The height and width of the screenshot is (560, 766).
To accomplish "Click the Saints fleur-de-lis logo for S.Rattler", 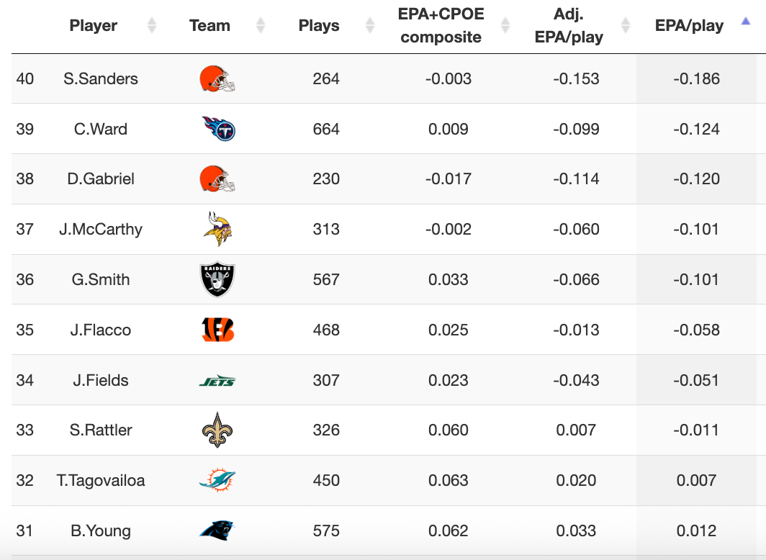I will pos(217,430).
